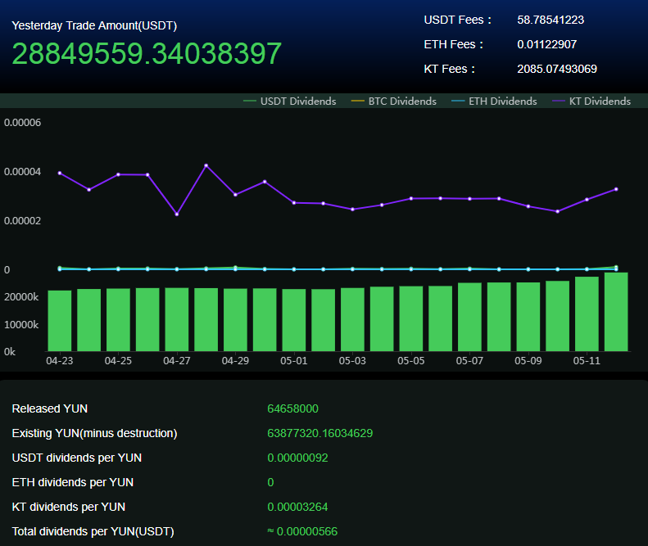Click the Existing YUN value 63877320.16034629

point(319,433)
